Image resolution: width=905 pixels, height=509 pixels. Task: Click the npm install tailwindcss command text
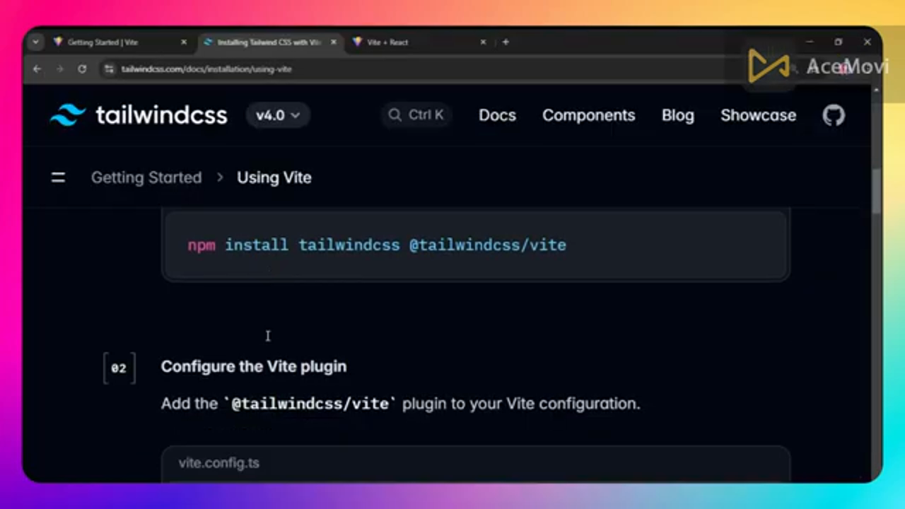point(377,245)
